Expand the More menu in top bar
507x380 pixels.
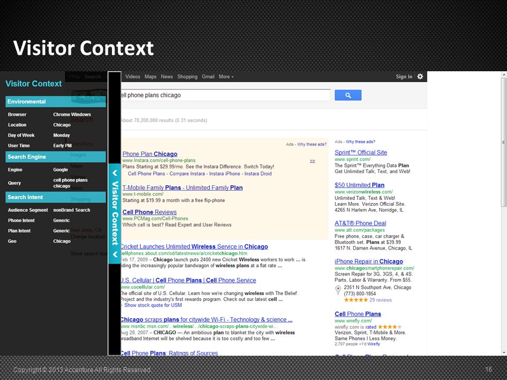tap(226, 77)
